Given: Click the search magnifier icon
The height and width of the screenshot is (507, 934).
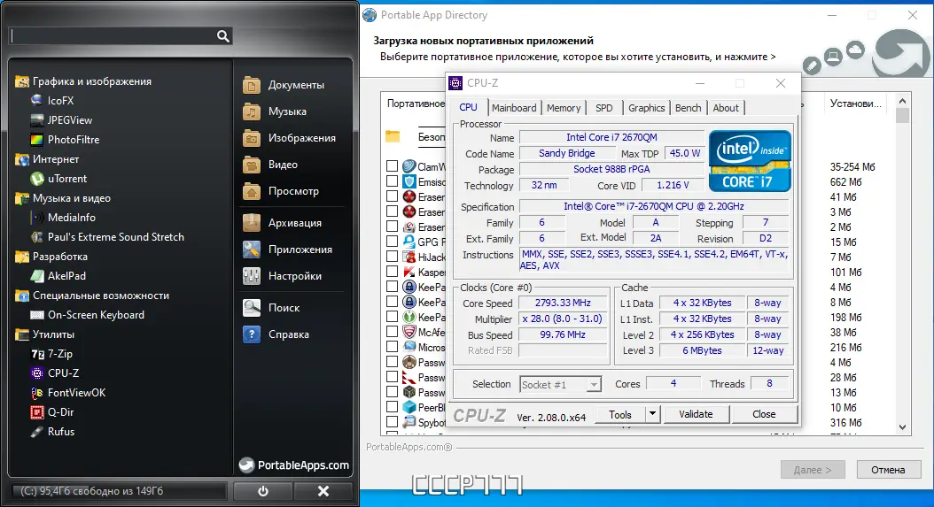Looking at the screenshot, I should [222, 36].
